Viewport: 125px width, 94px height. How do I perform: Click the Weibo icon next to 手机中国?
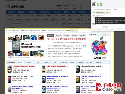(64, 31)
